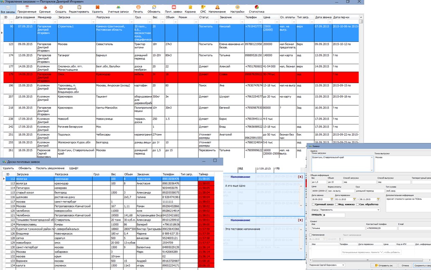Image resolution: width=431 pixels, height=270 pixels.
Task: Open the Статус dropdown showing Перезвонить
Action: click(350, 210)
